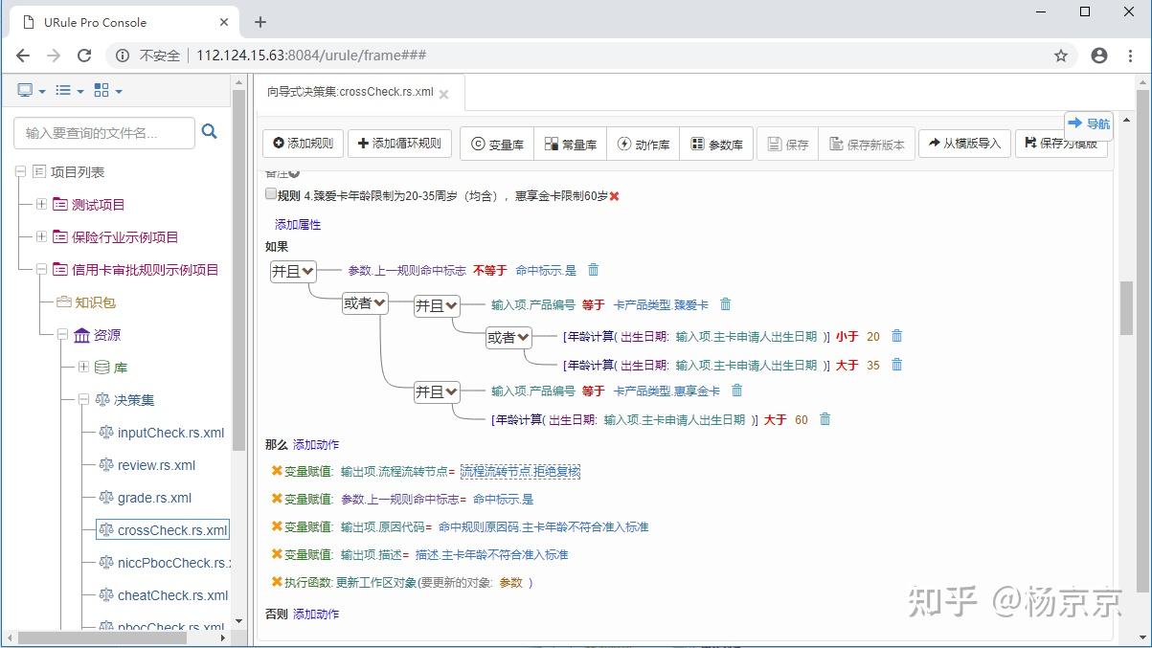Click the 从模版导入 import icon
Image resolution: width=1152 pixels, height=648 pixels.
933,144
